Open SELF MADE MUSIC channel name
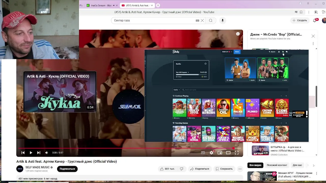 37,167
